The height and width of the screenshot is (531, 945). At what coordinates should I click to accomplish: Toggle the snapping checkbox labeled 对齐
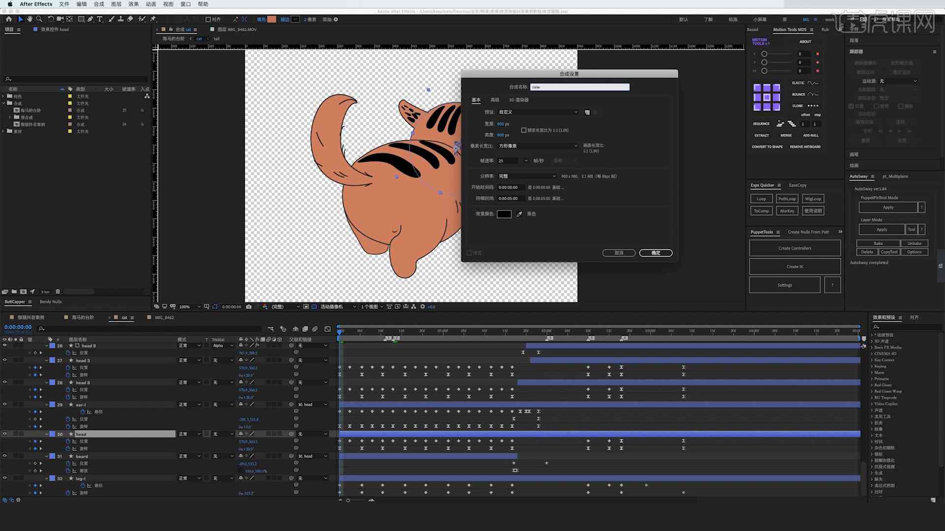tap(208, 20)
